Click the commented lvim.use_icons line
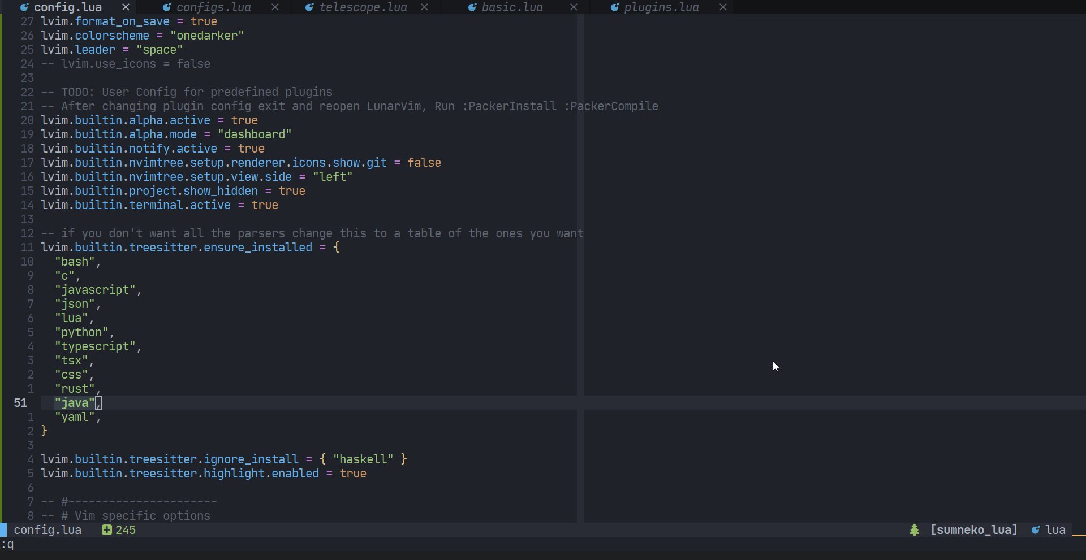Viewport: 1086px width, 560px height. pos(126,64)
